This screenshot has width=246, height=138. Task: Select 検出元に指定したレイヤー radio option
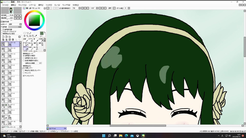pyautogui.click(x=24, y=71)
